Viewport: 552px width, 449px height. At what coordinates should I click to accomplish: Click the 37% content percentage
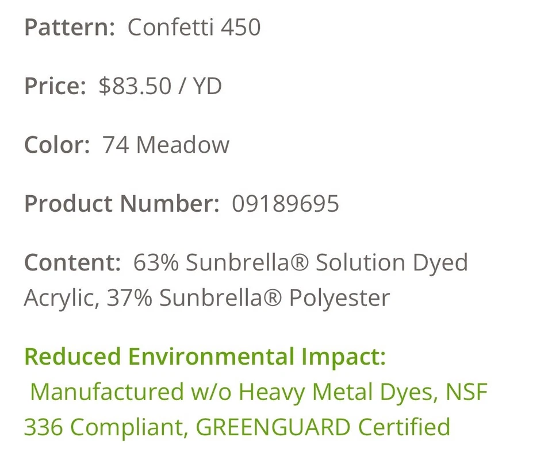point(130,299)
